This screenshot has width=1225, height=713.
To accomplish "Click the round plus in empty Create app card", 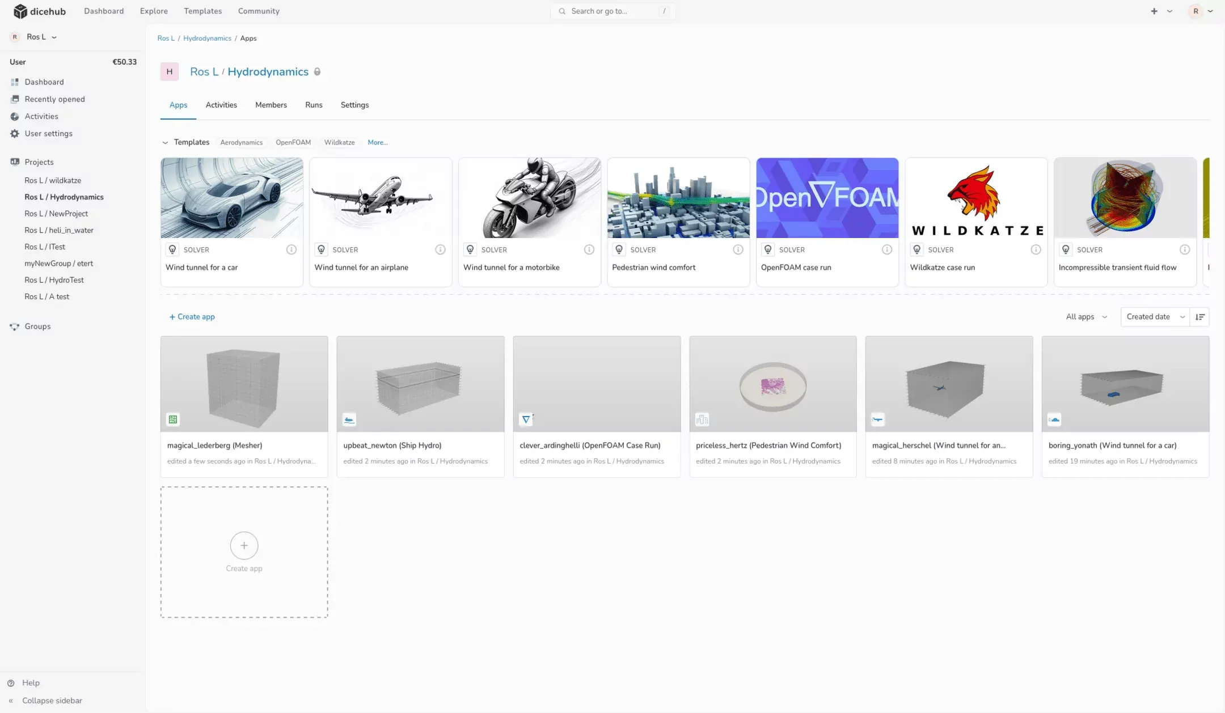I will tap(244, 545).
